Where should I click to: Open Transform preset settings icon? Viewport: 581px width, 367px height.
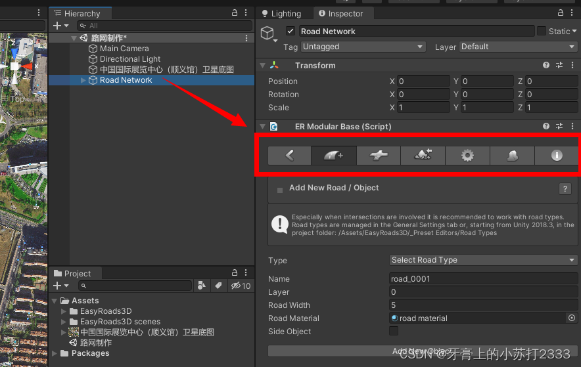(x=559, y=65)
